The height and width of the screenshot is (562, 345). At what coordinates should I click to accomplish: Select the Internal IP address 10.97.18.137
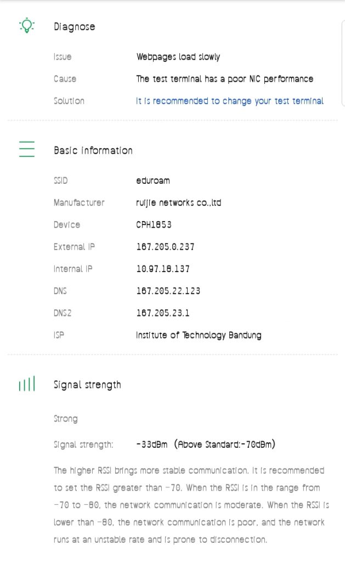pyautogui.click(x=163, y=269)
